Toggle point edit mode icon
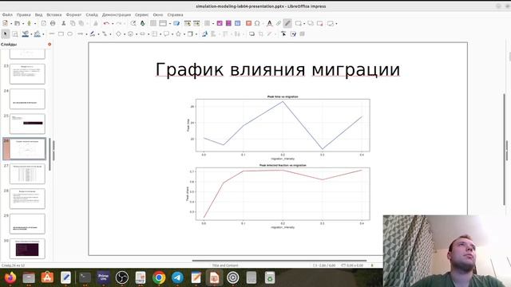Viewport: 511px width, 287px height. [x=283, y=33]
